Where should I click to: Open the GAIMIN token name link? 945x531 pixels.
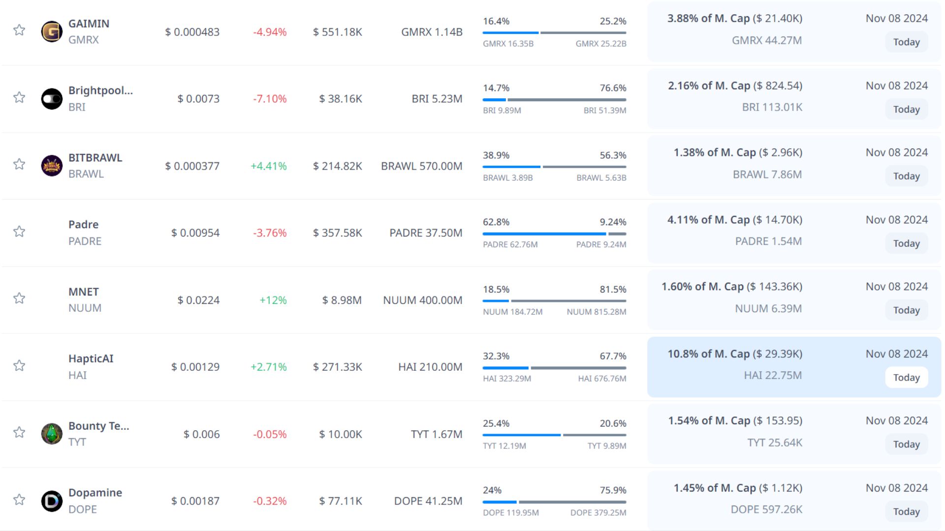[x=89, y=24]
